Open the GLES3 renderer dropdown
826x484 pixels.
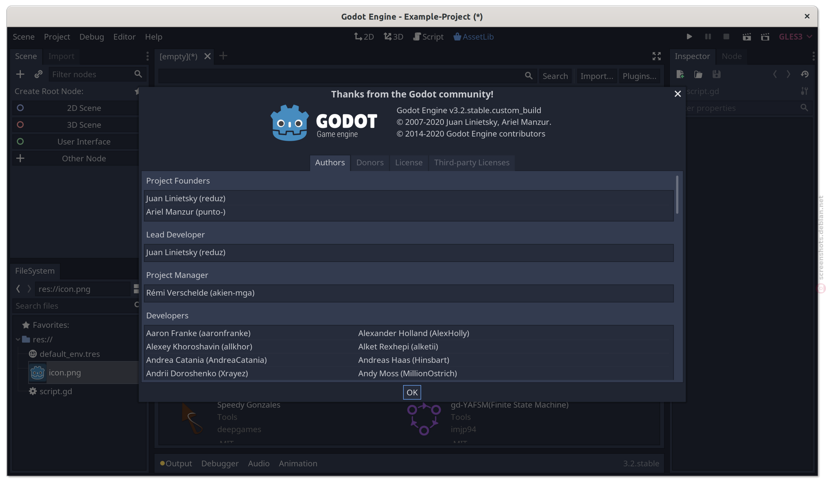[x=795, y=37]
